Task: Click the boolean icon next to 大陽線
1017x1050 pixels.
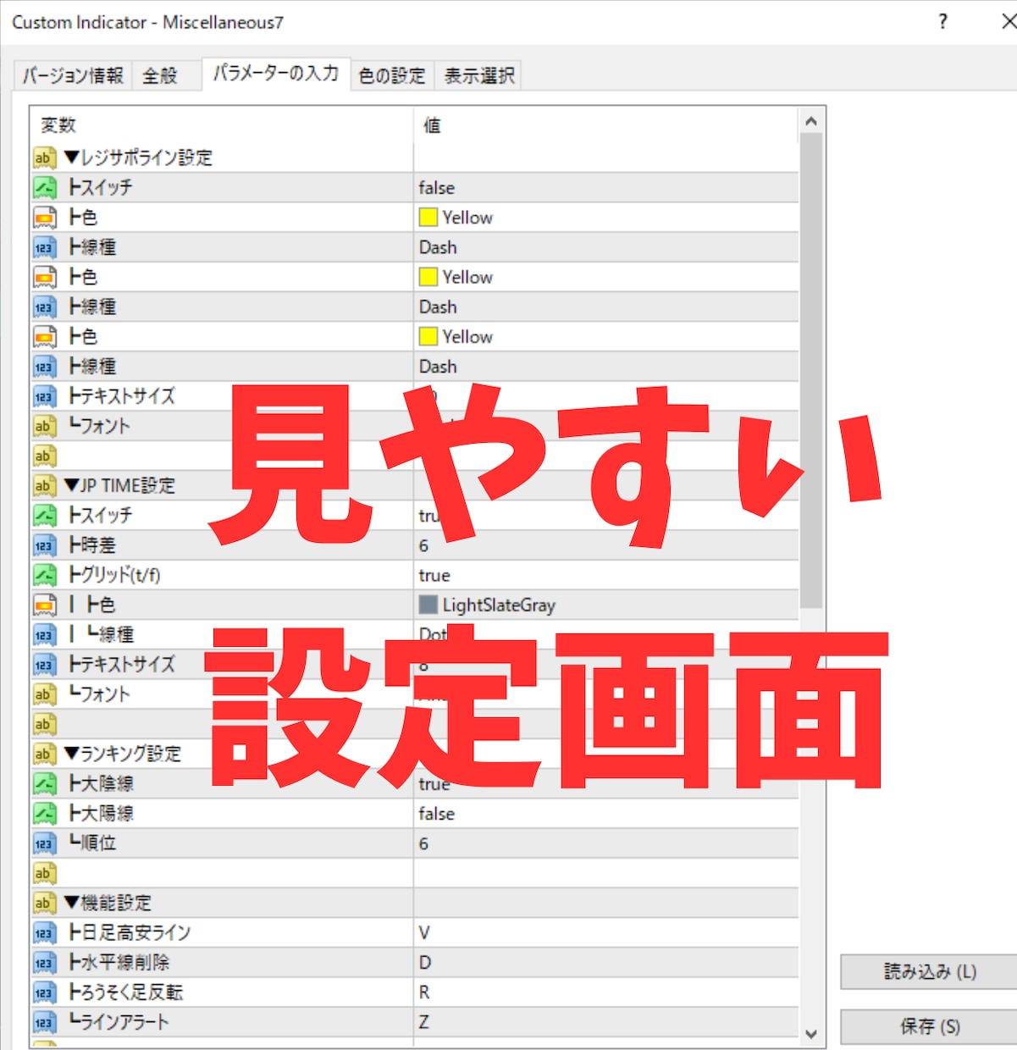Action: [x=44, y=814]
